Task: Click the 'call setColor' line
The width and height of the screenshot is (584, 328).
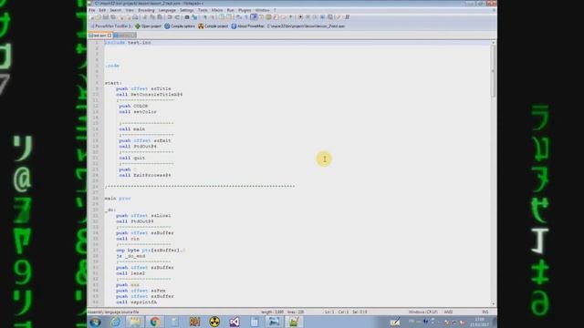Action: [x=138, y=112]
